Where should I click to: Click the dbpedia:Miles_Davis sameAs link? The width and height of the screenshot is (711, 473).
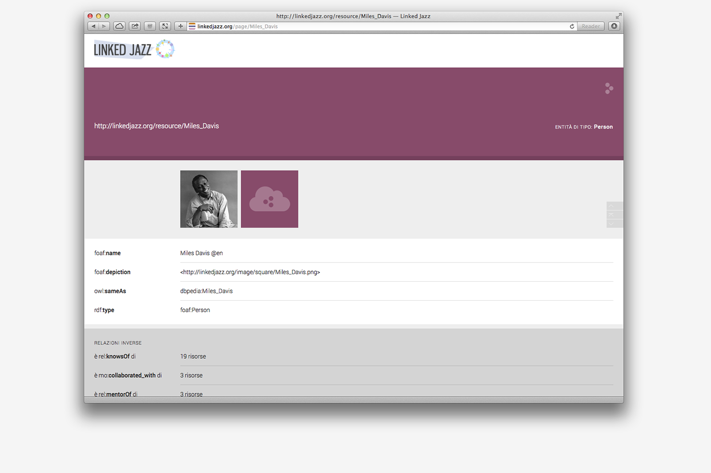point(206,291)
